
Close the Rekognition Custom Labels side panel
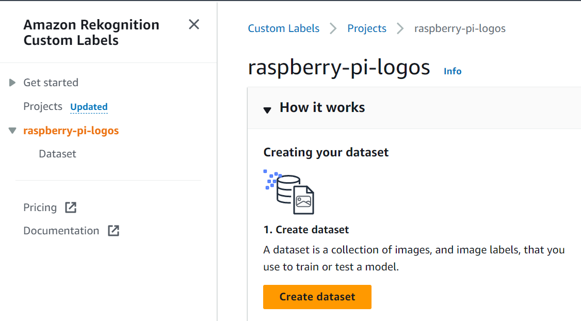[x=194, y=24]
